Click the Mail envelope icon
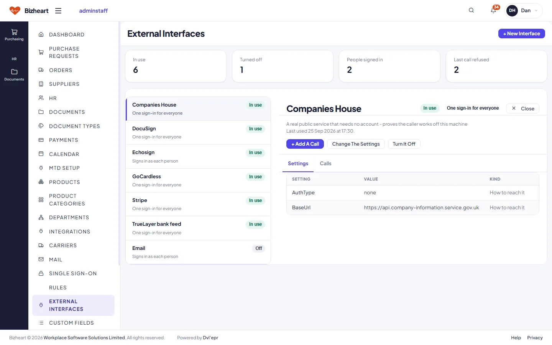The width and height of the screenshot is (552, 345). (x=41, y=260)
